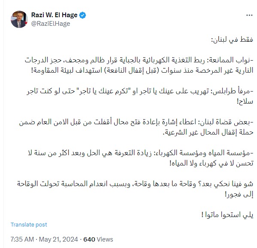This screenshot has width=257, height=248.
Task: Click the line starting with مؤسسة المياه
Action: click(141, 153)
